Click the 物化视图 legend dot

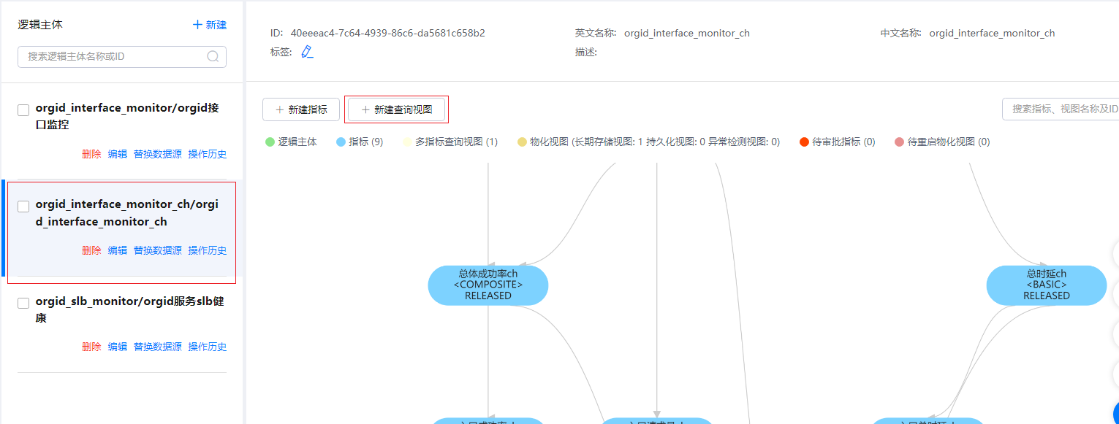coord(521,142)
